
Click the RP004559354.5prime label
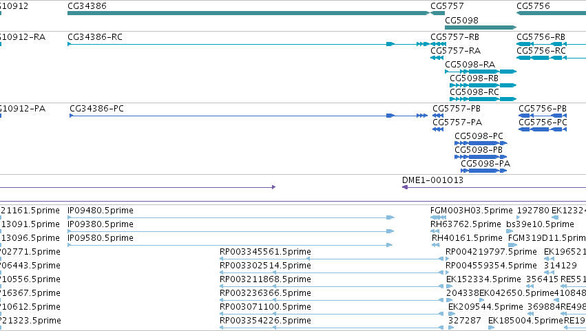click(x=491, y=266)
